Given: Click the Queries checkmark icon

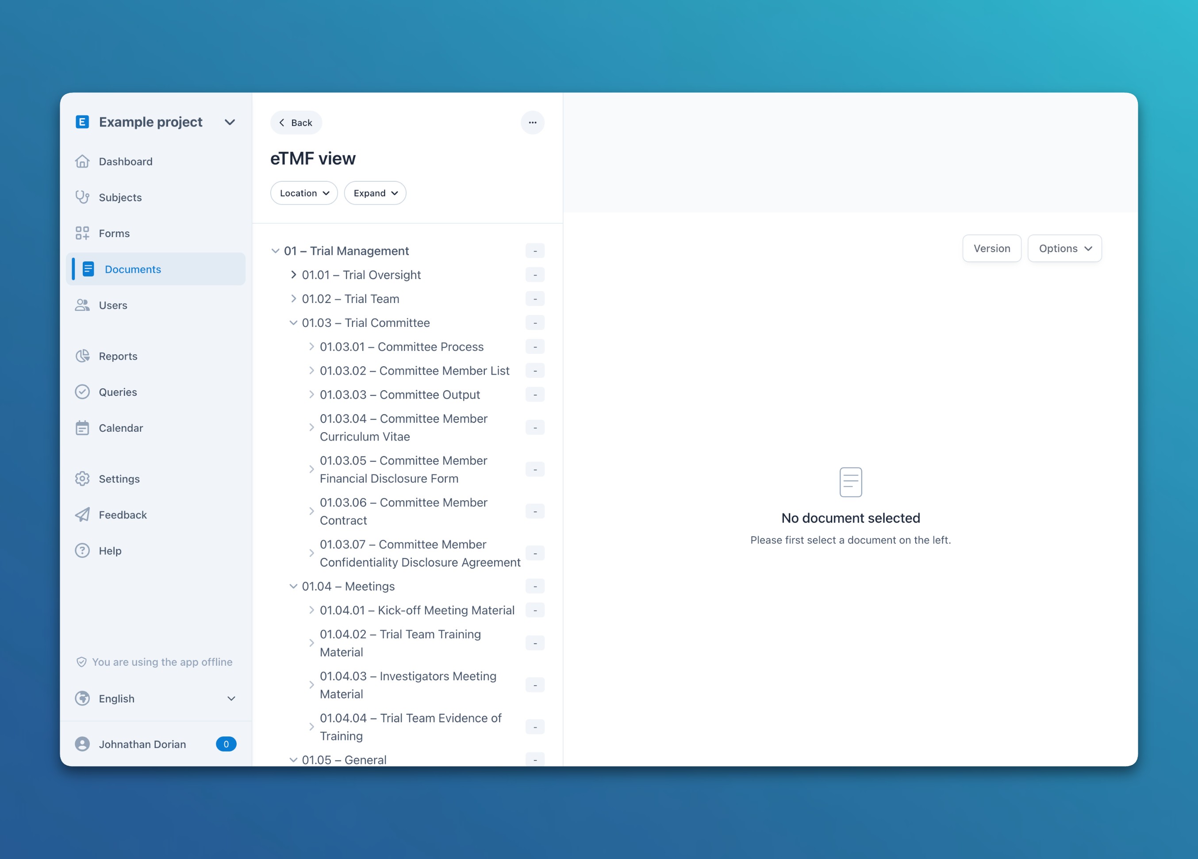Looking at the screenshot, I should pos(82,392).
